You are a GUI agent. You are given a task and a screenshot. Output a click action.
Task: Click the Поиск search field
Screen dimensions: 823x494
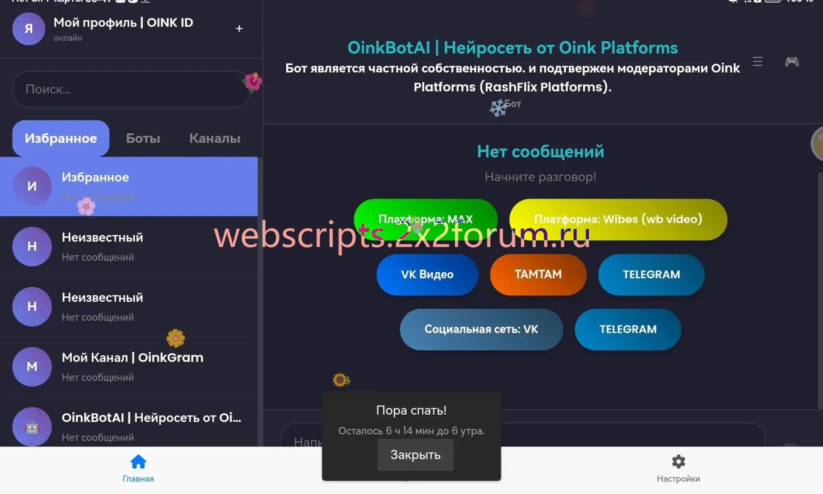(129, 89)
